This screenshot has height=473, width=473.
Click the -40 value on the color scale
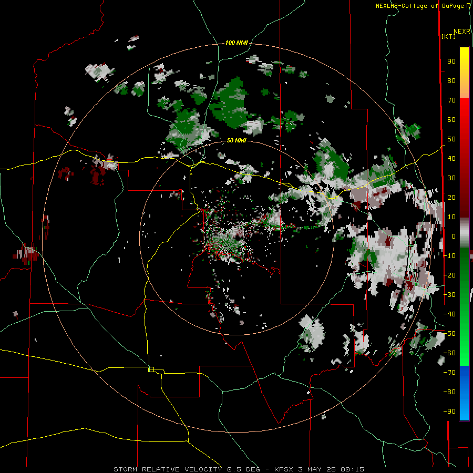pyautogui.click(x=449, y=314)
